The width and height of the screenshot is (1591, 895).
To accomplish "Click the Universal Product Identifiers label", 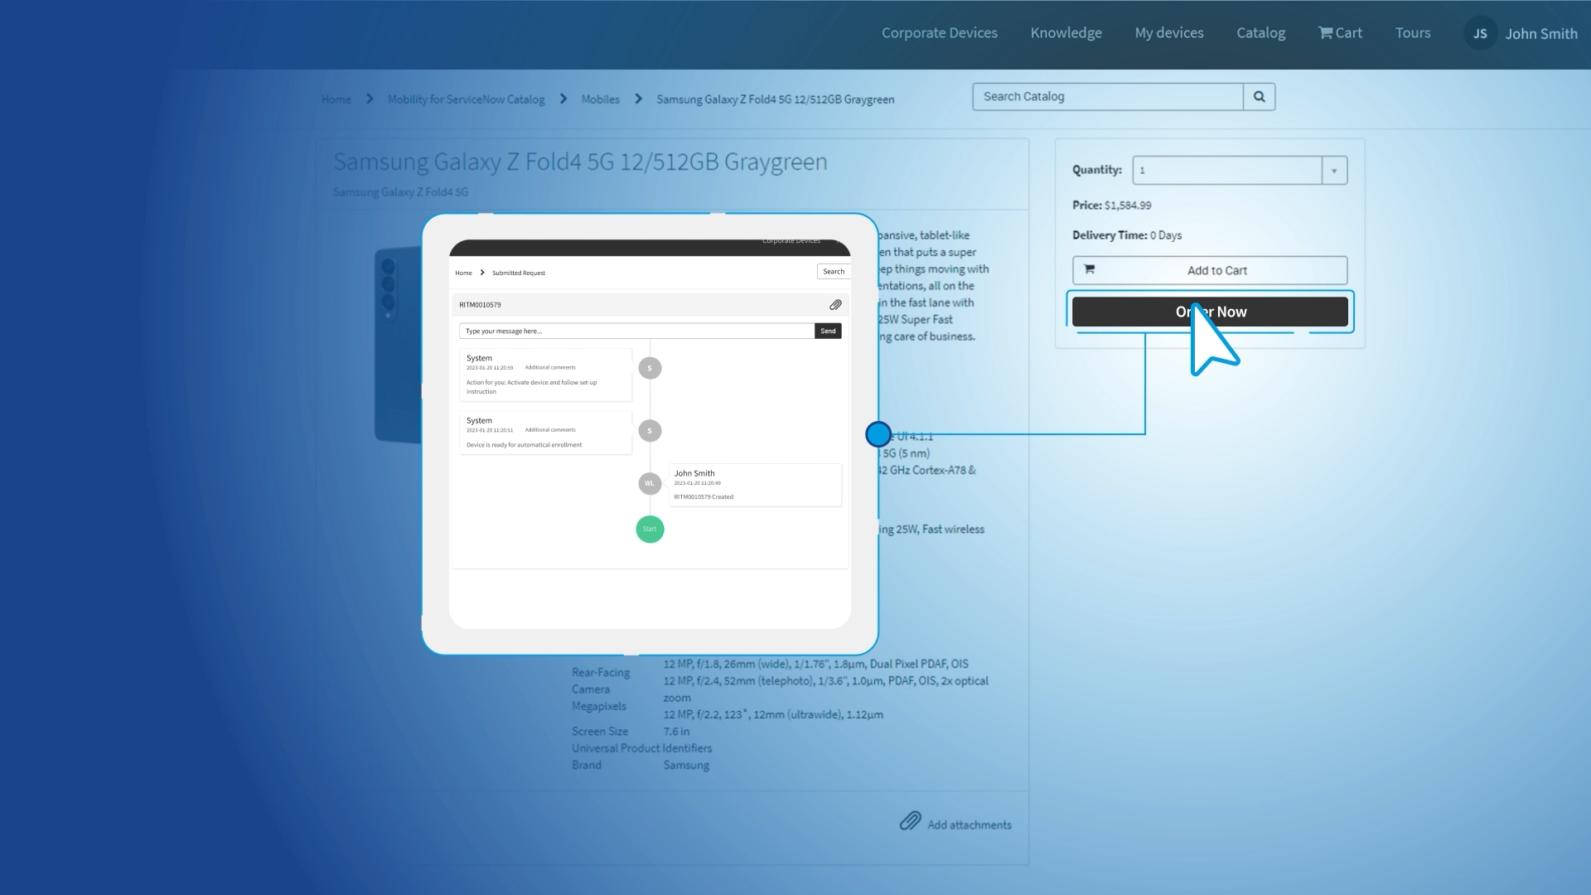I will tap(641, 748).
